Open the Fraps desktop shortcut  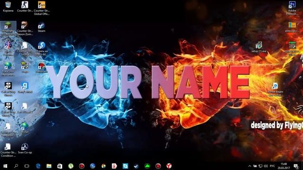click(x=25, y=68)
